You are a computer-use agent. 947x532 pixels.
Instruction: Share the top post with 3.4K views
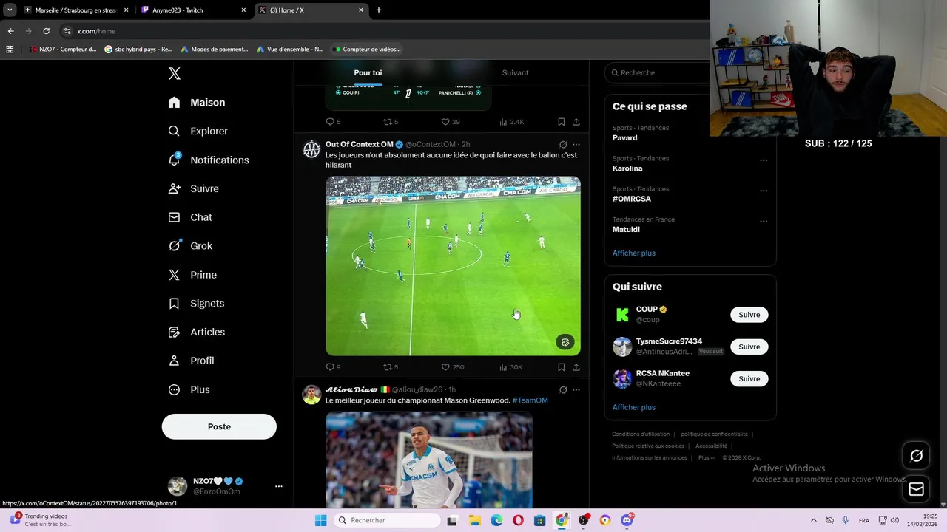pyautogui.click(x=576, y=122)
